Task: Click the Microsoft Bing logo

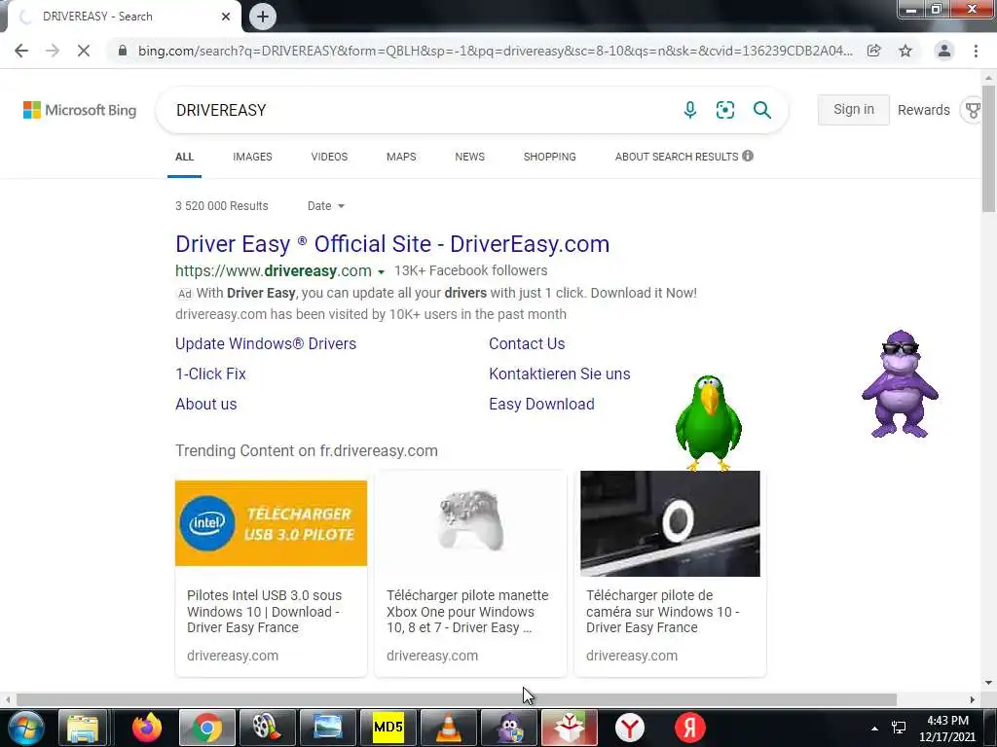Action: [x=80, y=110]
